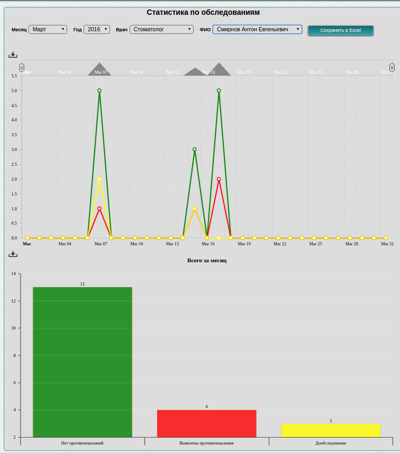Click the red Выявлены противопоказания bar

tap(206, 423)
